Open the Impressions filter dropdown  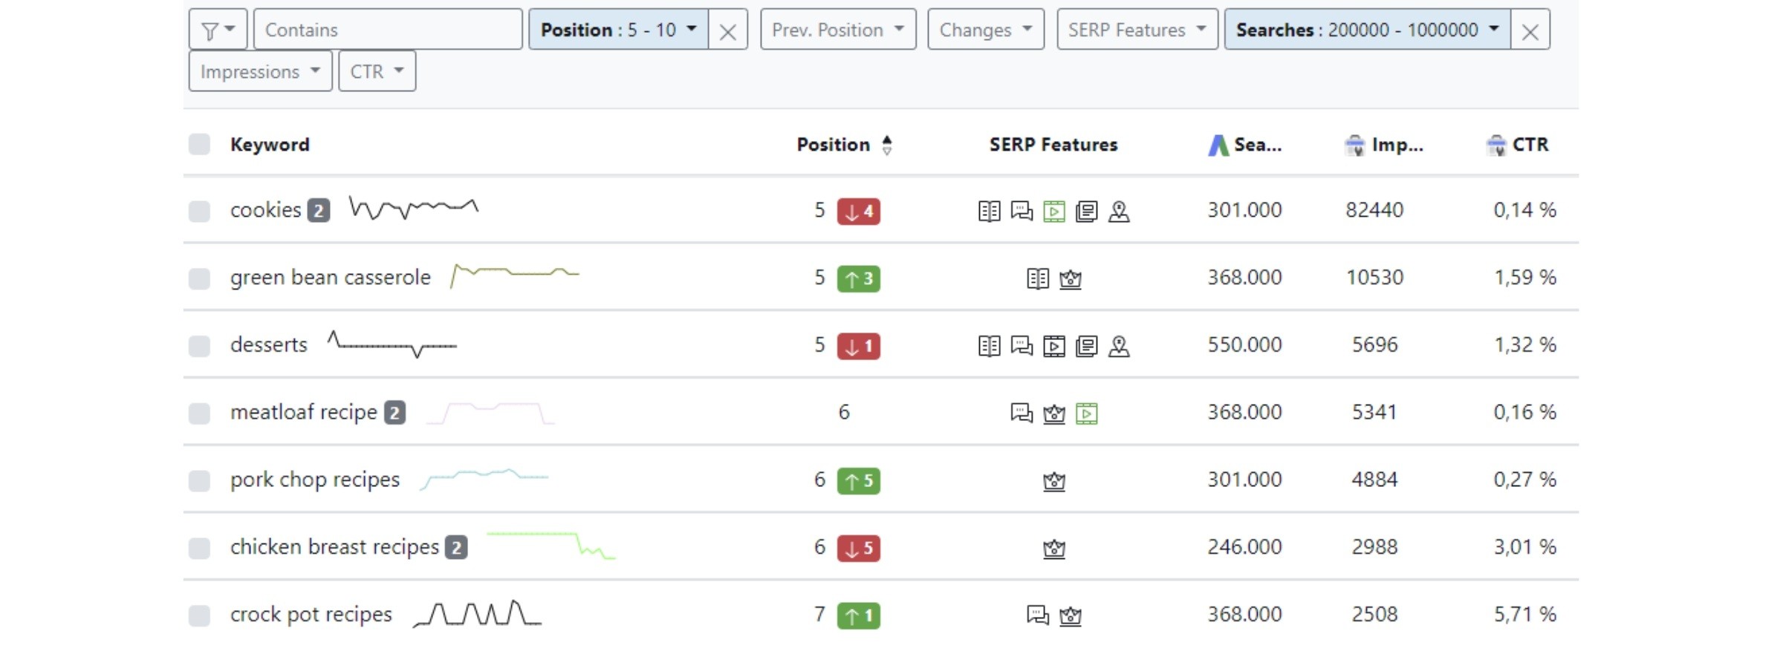click(x=260, y=71)
